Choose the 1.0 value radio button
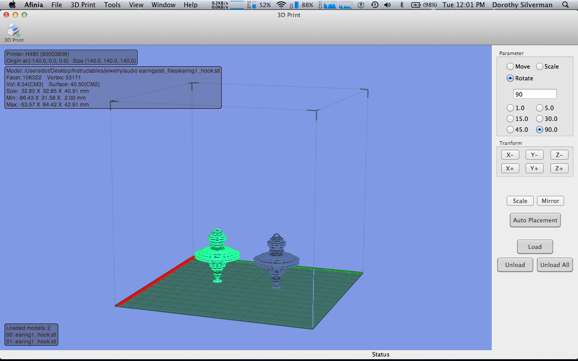This screenshot has width=578, height=361. coord(510,108)
